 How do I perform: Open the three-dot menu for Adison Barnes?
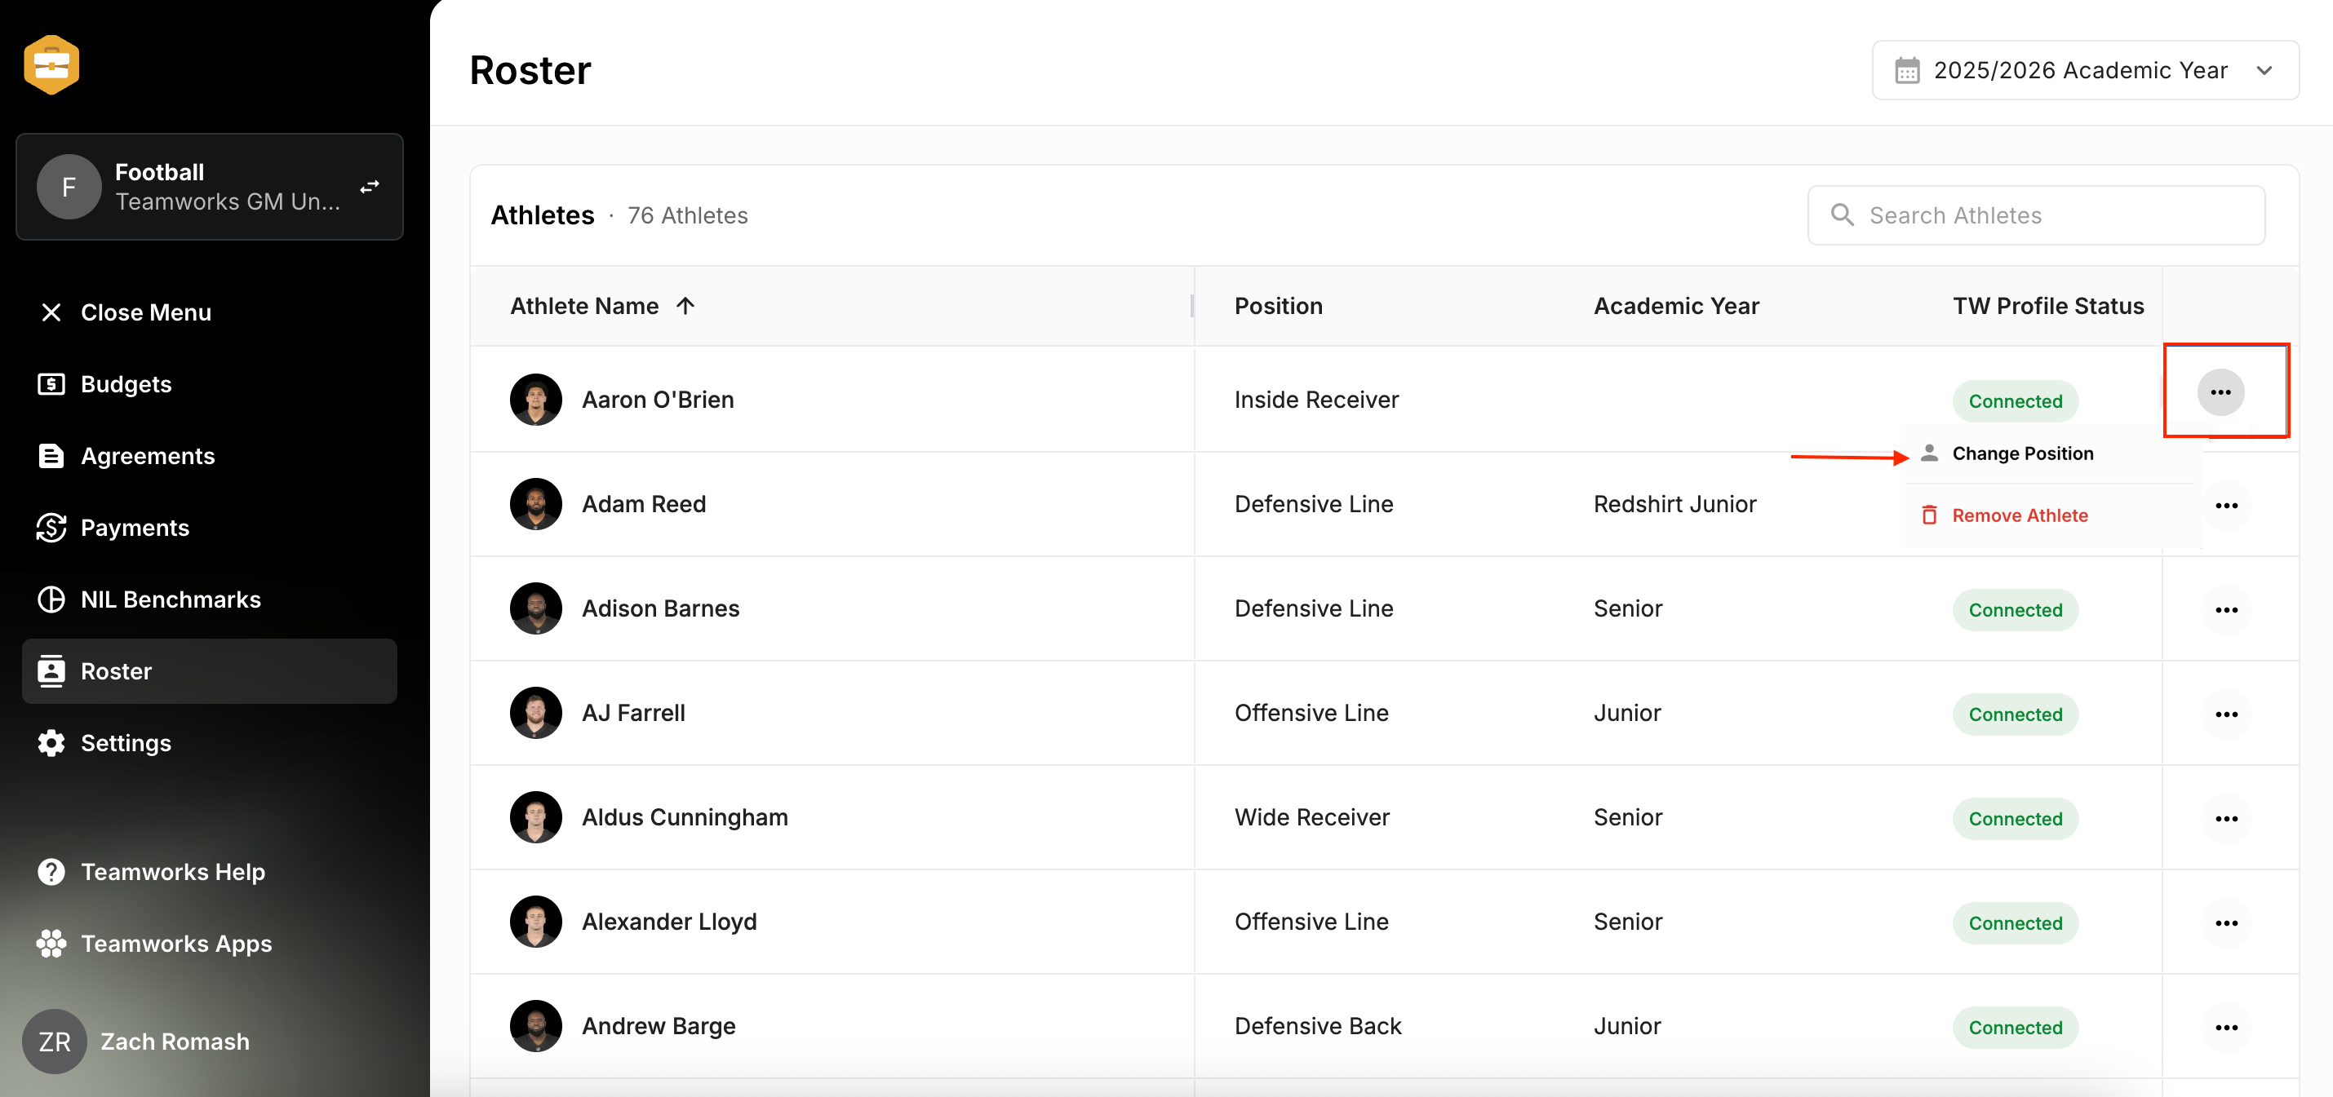point(2226,610)
